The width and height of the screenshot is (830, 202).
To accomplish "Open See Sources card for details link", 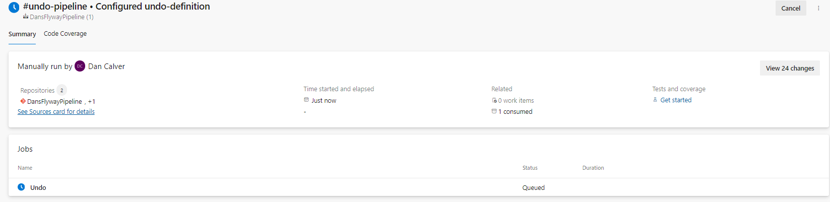I will point(56,112).
